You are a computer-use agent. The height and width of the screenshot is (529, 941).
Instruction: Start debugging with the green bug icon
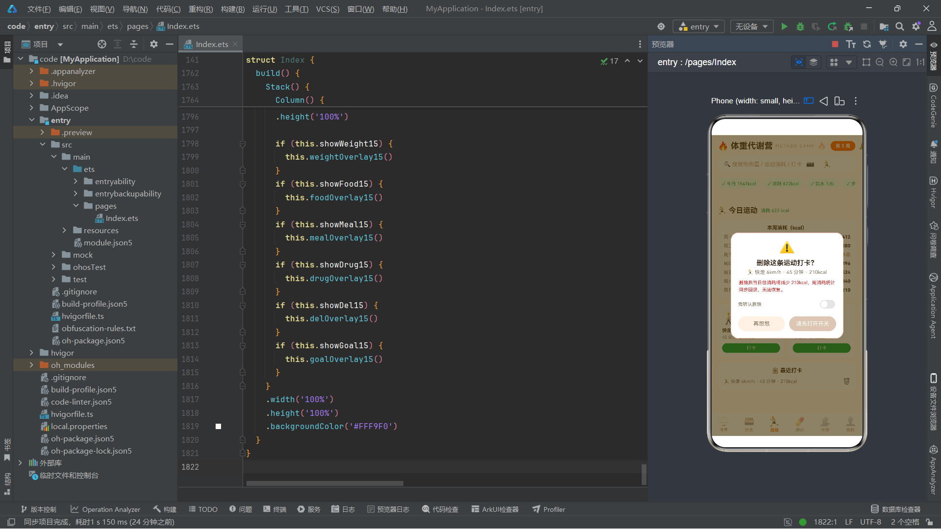pos(800,26)
